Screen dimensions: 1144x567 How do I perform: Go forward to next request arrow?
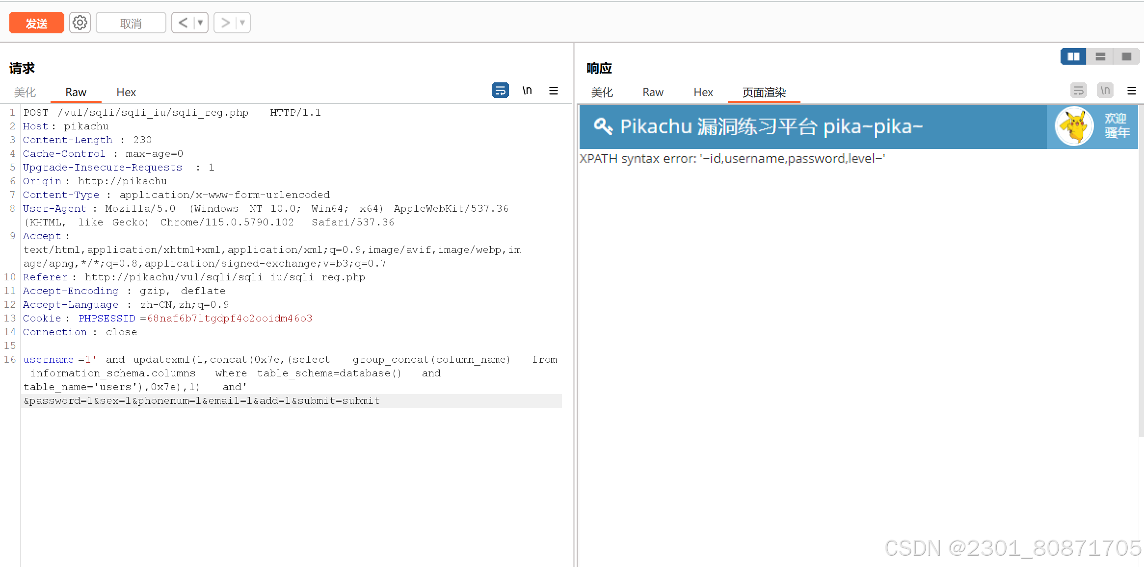pos(225,23)
